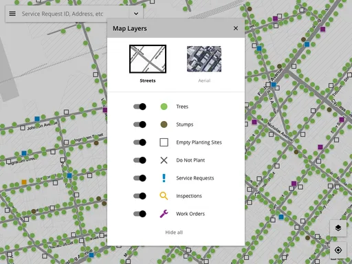The width and height of the screenshot is (352, 264).
Task: Open the map layers button
Action: [x=338, y=228]
